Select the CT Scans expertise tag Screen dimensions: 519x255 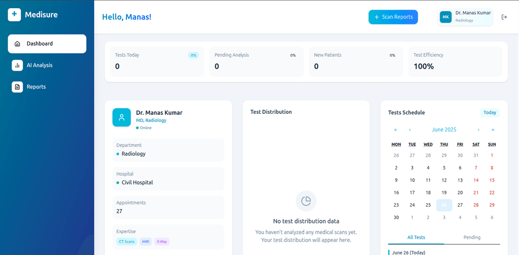[126, 242]
